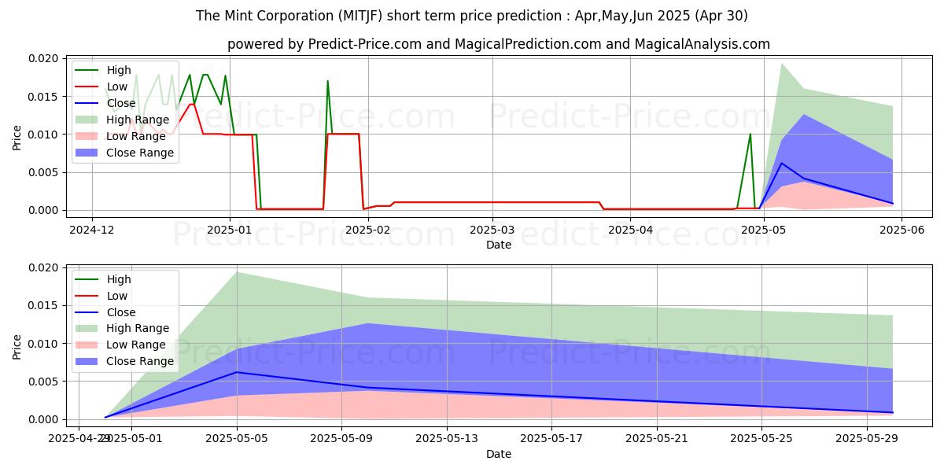Click the bottom chart's Price axis label
The image size is (944, 472).
[x=17, y=346]
